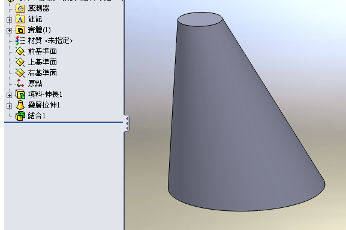Select the 實體(1) text label

(x=40, y=30)
